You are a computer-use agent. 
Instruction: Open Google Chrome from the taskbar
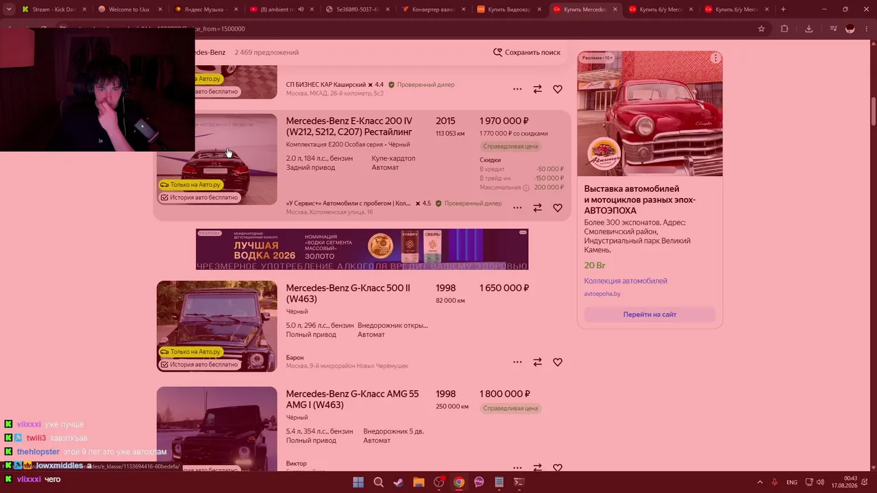pos(459,482)
